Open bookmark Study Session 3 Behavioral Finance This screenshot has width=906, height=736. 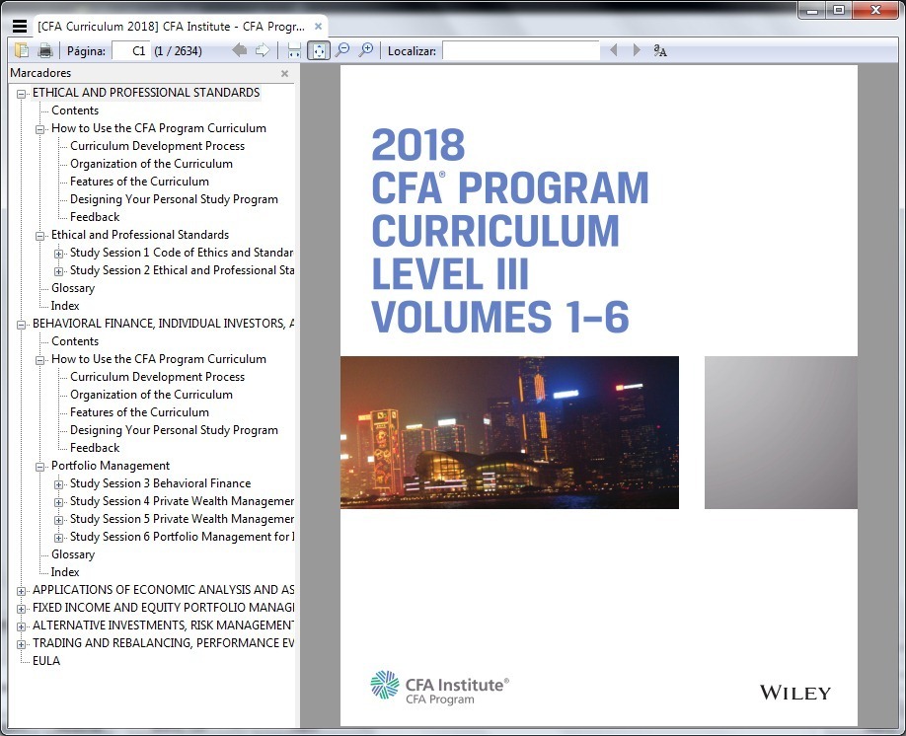(161, 483)
